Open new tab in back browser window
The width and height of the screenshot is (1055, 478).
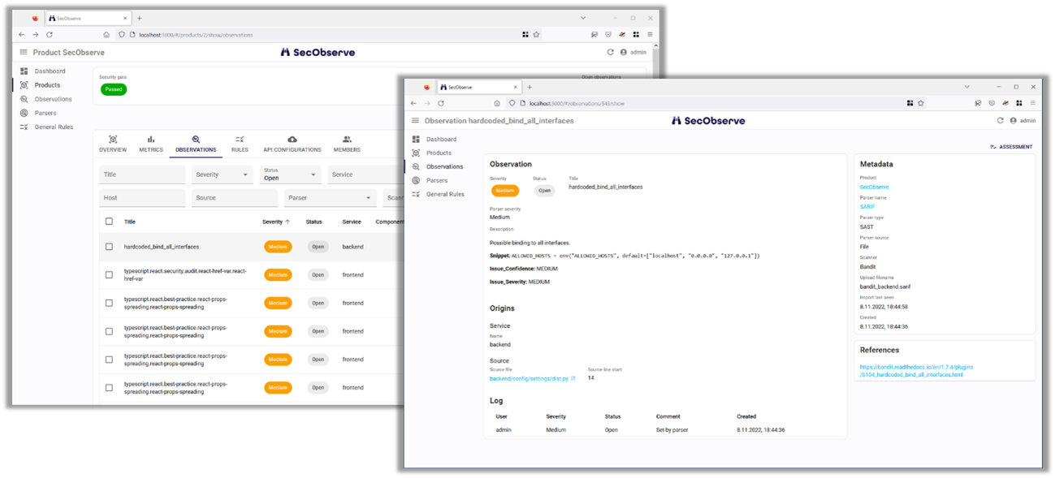point(139,18)
